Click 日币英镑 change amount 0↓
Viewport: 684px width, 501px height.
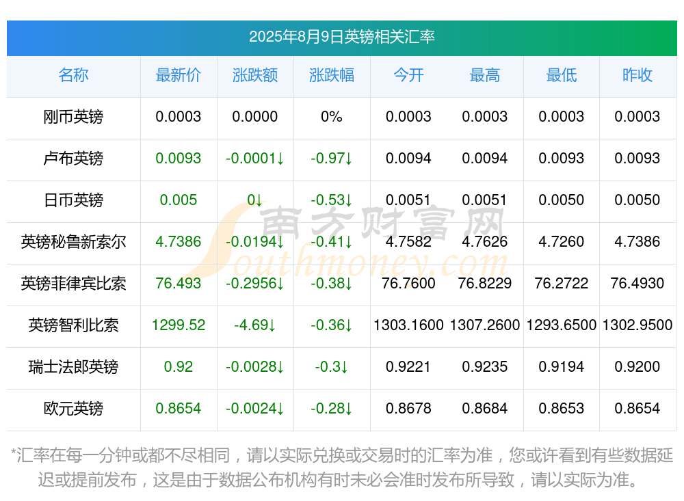click(x=255, y=200)
